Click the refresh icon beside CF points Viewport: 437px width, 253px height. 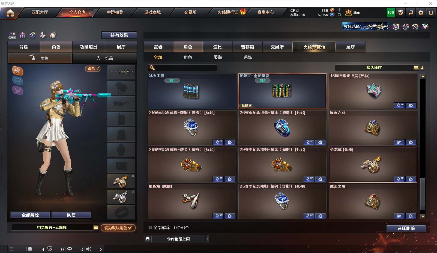(x=339, y=15)
